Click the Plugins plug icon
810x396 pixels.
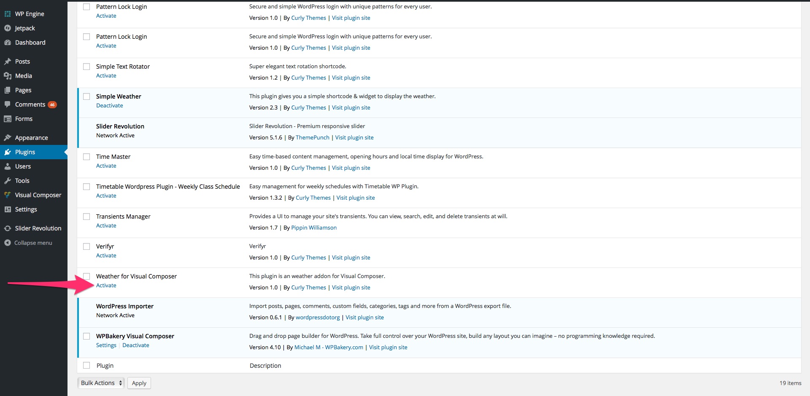click(8, 152)
